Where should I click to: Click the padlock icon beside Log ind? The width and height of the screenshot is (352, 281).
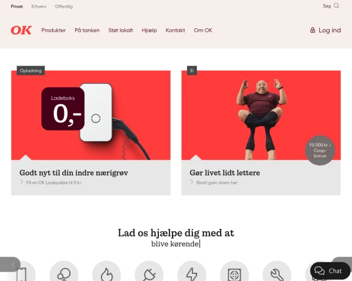point(313,30)
